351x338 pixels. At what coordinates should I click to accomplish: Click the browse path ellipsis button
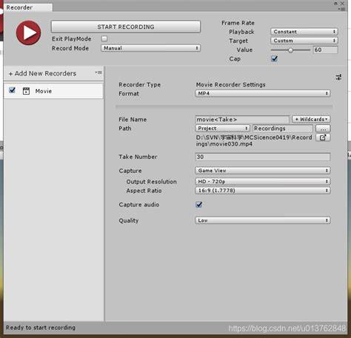coord(323,129)
